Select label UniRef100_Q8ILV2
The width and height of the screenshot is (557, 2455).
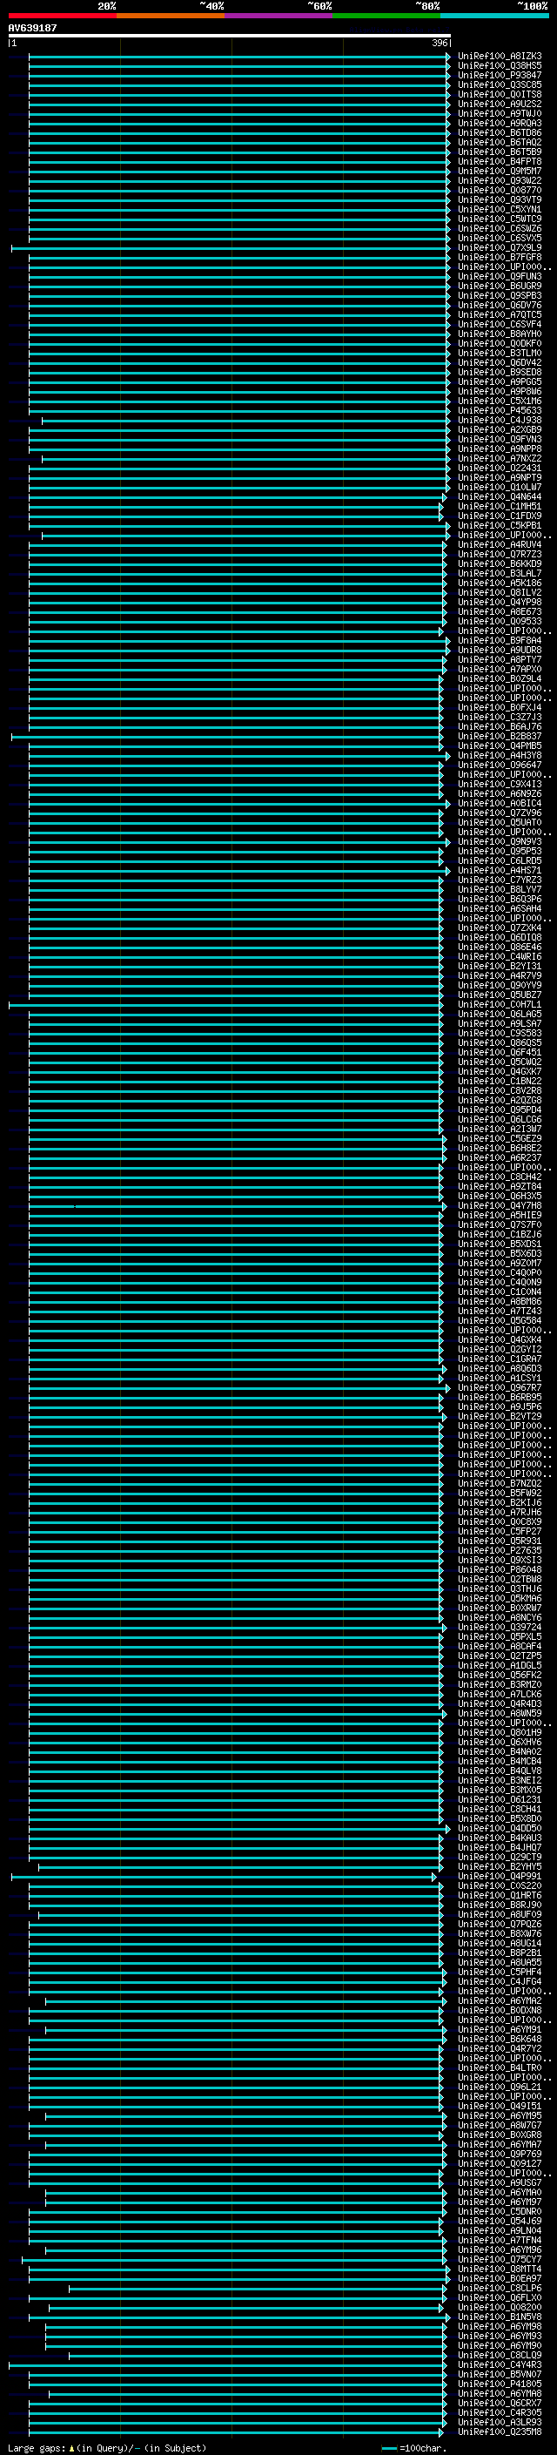point(500,593)
